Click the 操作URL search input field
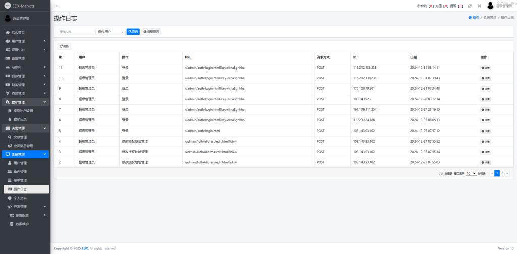 click(76, 31)
